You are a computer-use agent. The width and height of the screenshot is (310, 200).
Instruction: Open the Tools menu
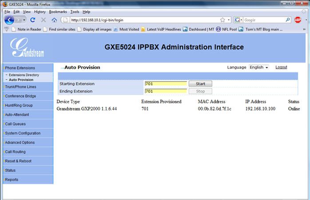(74, 12)
